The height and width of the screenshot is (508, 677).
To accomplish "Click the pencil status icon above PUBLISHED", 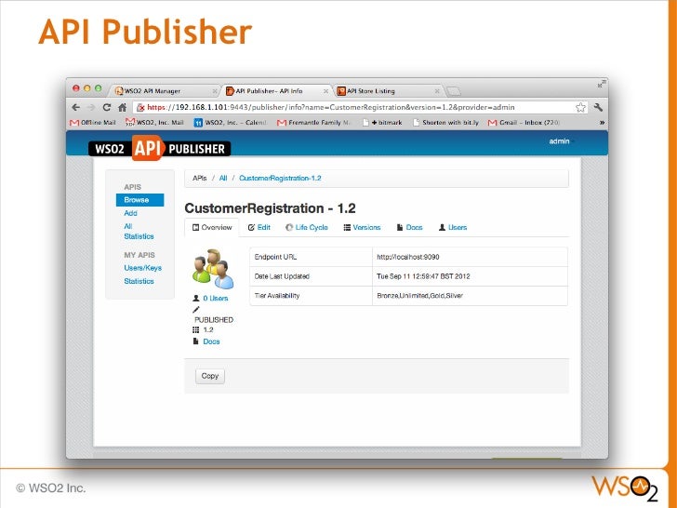I will (196, 309).
